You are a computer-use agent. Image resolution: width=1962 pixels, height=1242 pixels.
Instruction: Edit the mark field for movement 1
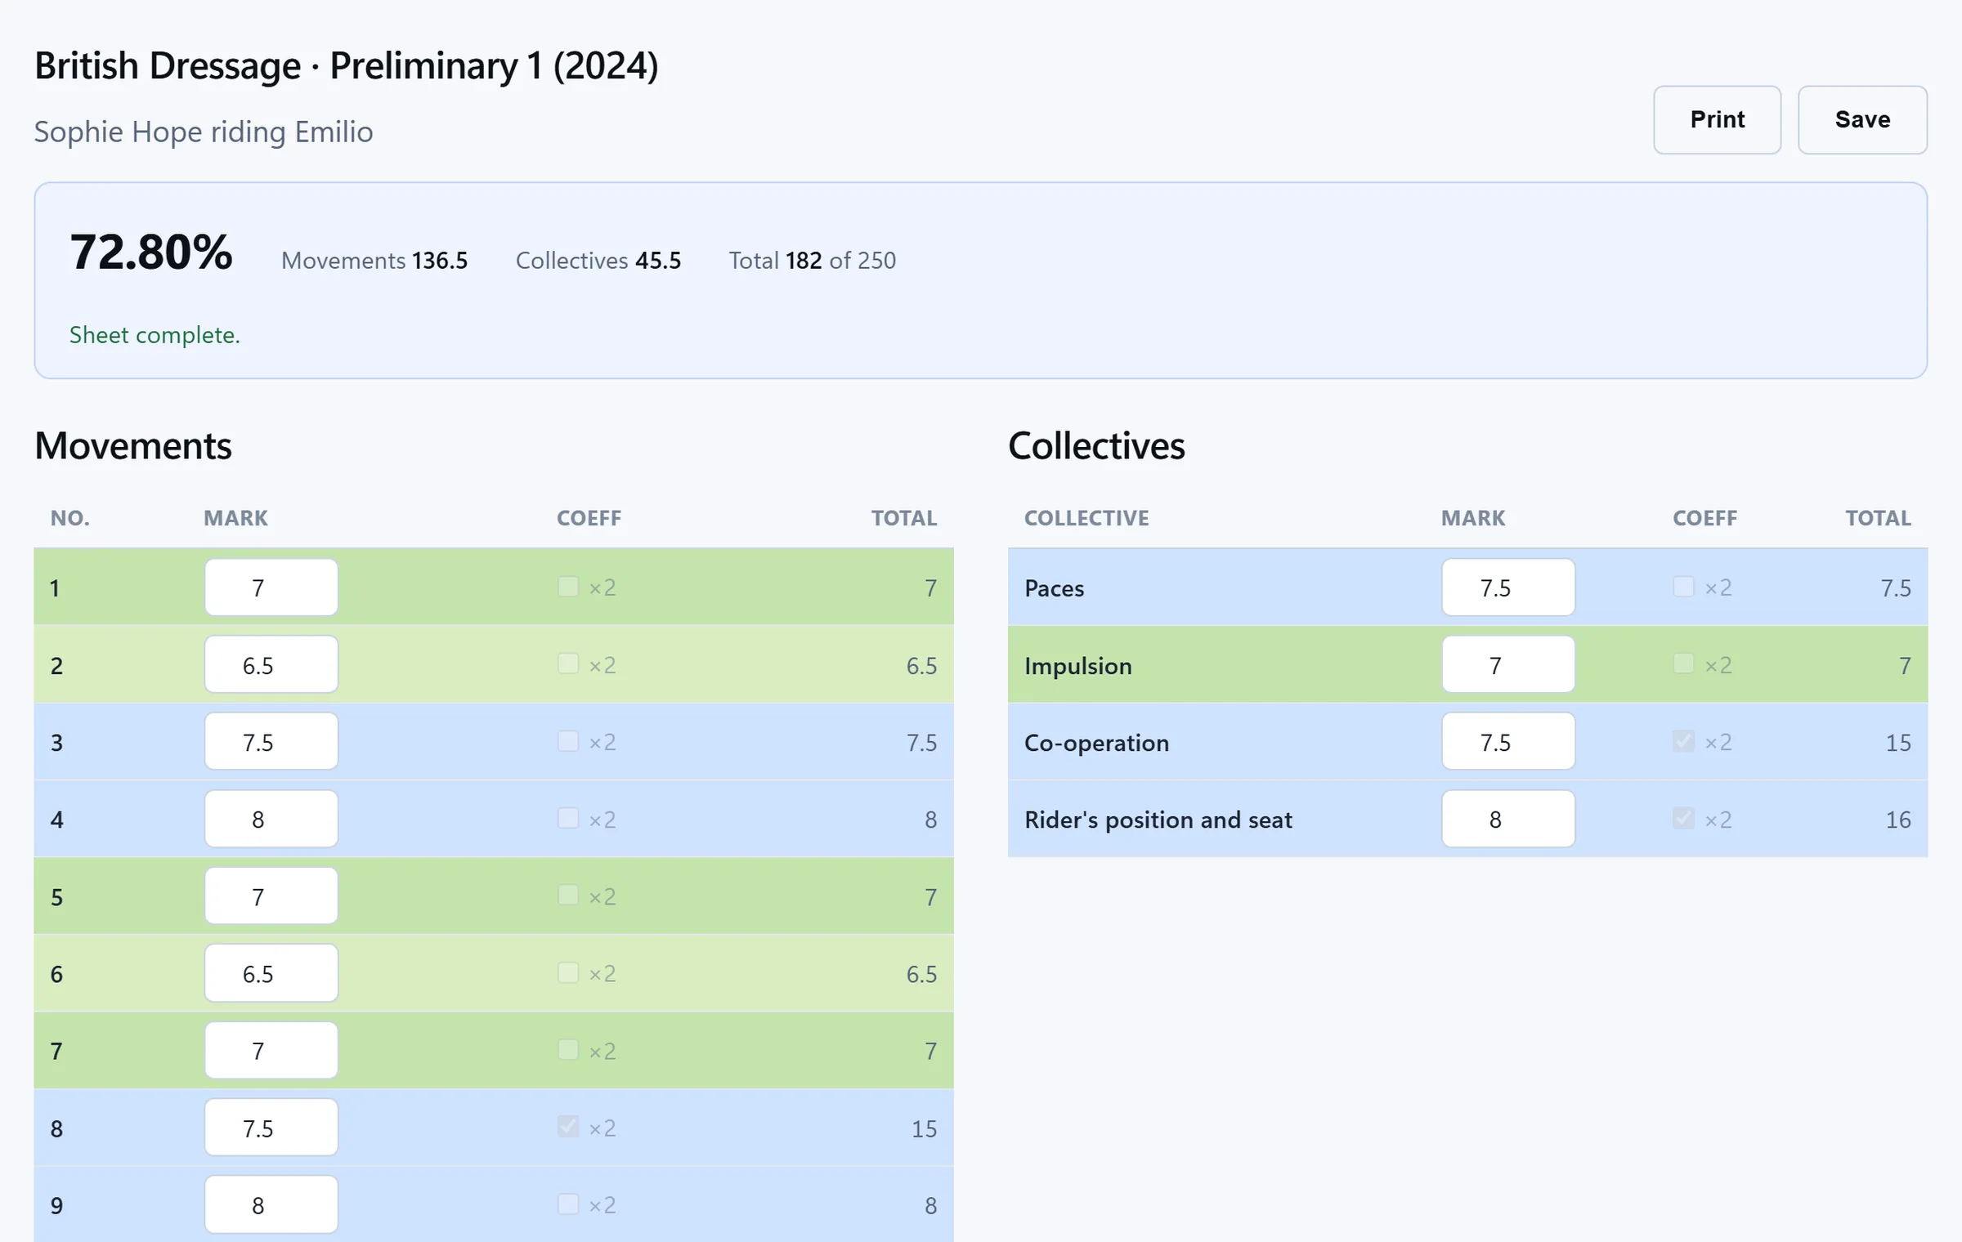pos(271,587)
